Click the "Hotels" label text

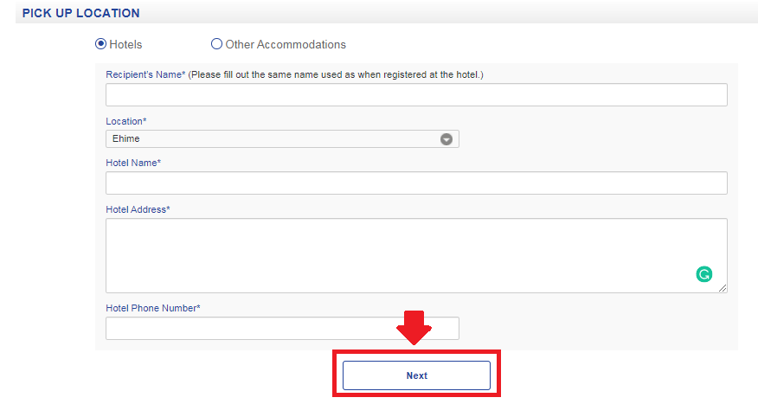click(125, 44)
